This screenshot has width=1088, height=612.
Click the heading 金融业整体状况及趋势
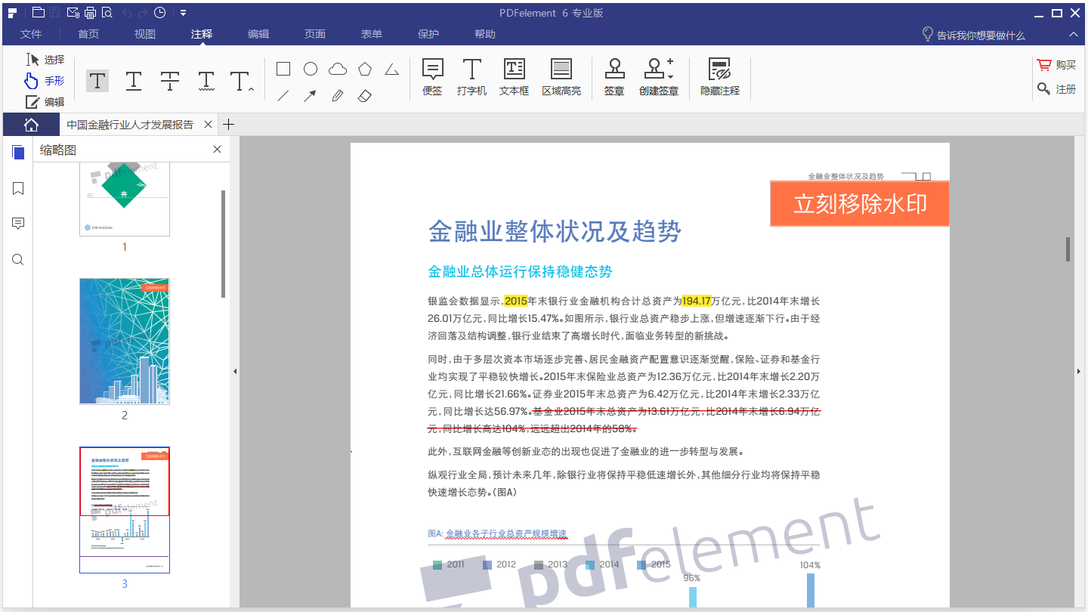click(x=555, y=231)
